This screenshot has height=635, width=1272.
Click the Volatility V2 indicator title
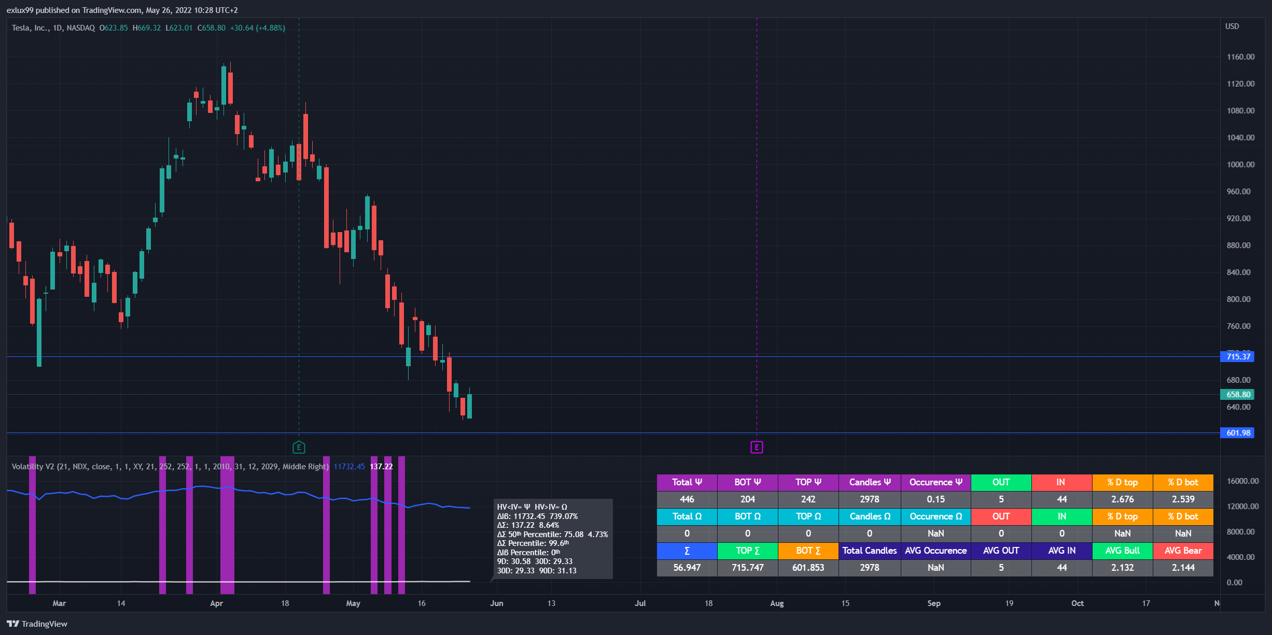coord(170,467)
